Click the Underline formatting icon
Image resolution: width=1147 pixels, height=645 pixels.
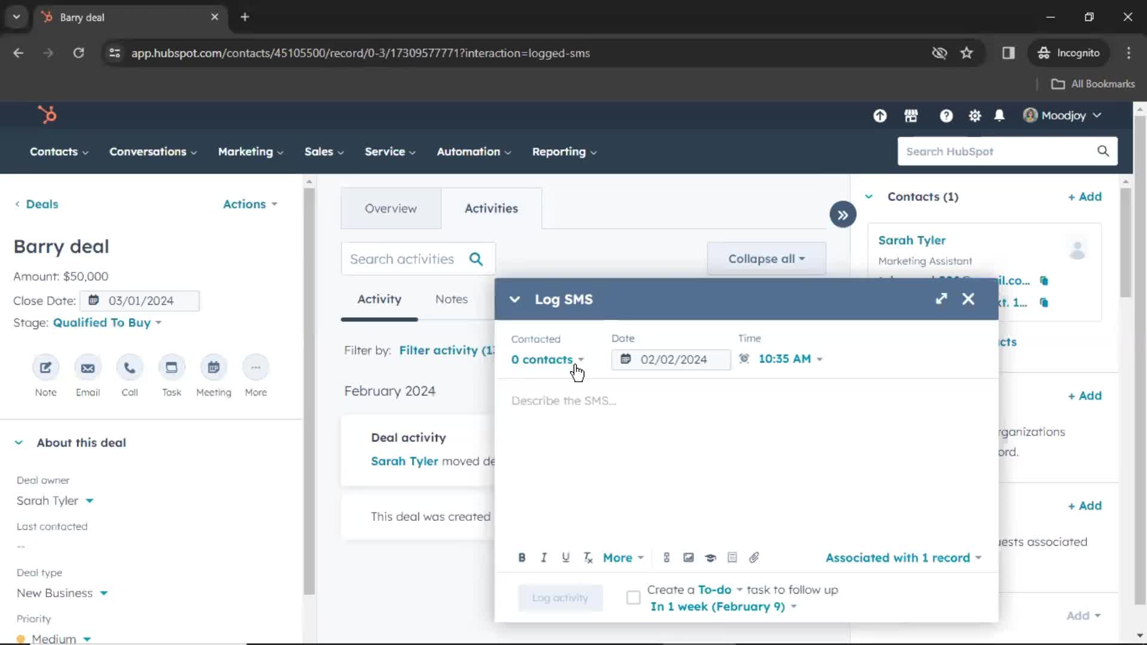[x=565, y=558]
